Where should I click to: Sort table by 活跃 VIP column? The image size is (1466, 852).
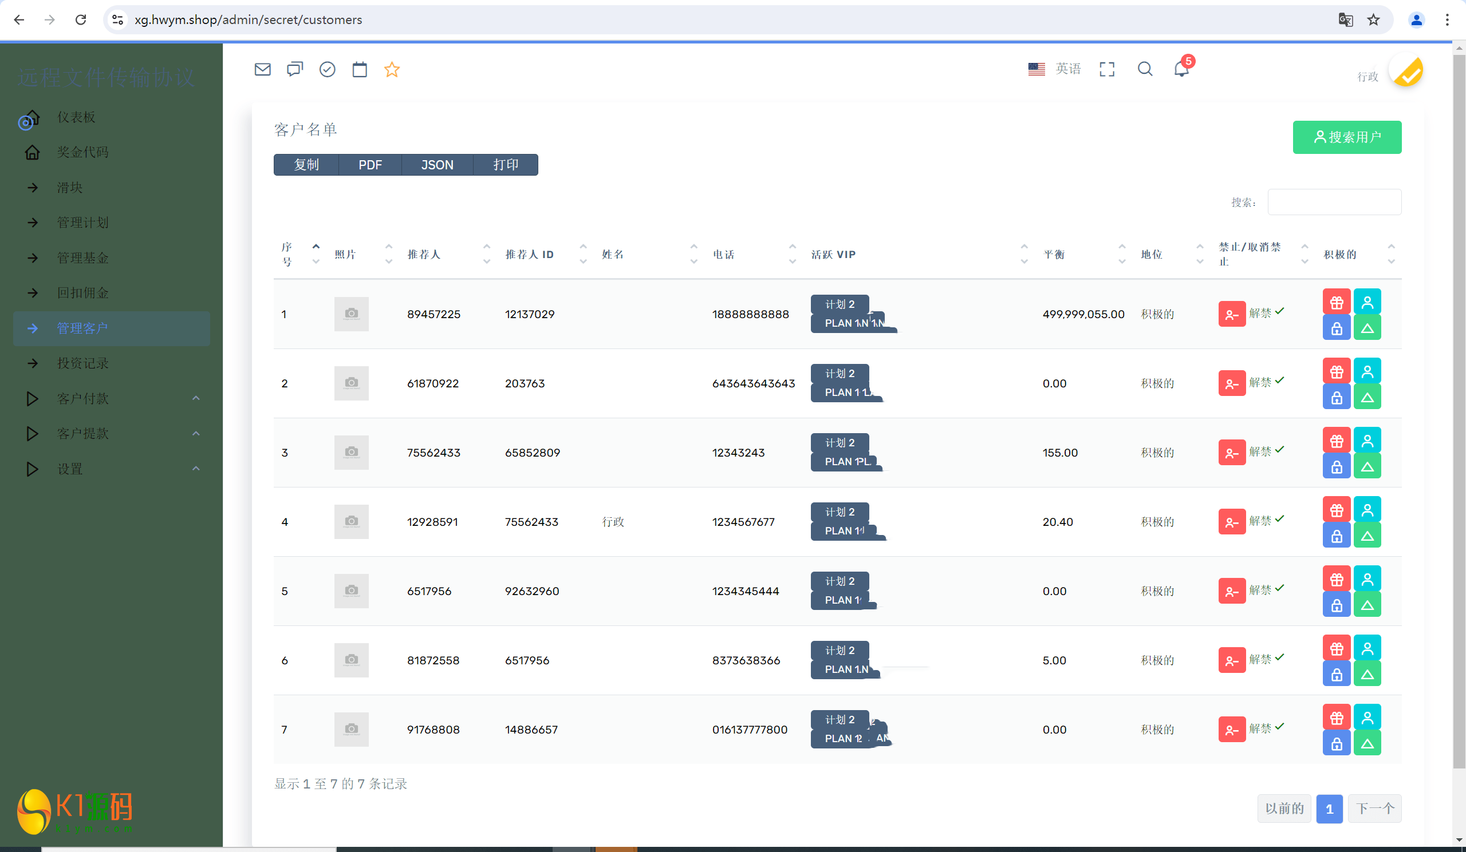click(x=920, y=254)
